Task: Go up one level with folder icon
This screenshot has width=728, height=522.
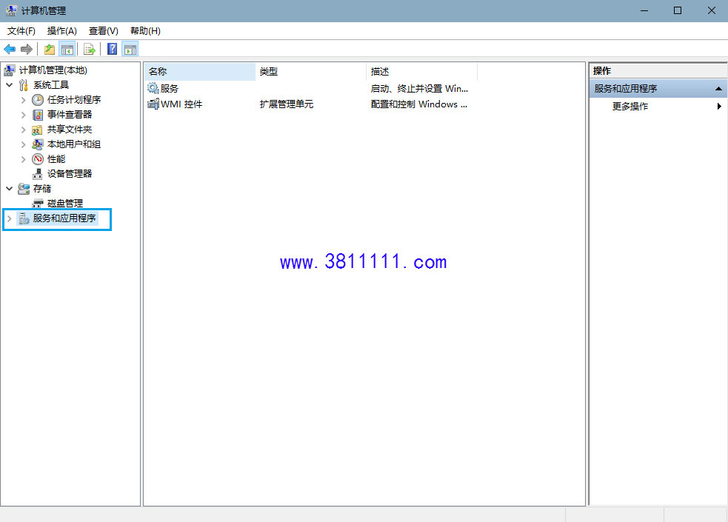Action: point(49,49)
